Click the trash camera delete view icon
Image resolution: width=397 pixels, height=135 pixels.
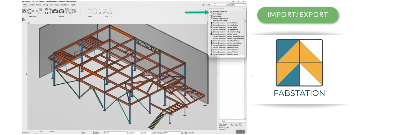pyautogui.click(x=41, y=10)
